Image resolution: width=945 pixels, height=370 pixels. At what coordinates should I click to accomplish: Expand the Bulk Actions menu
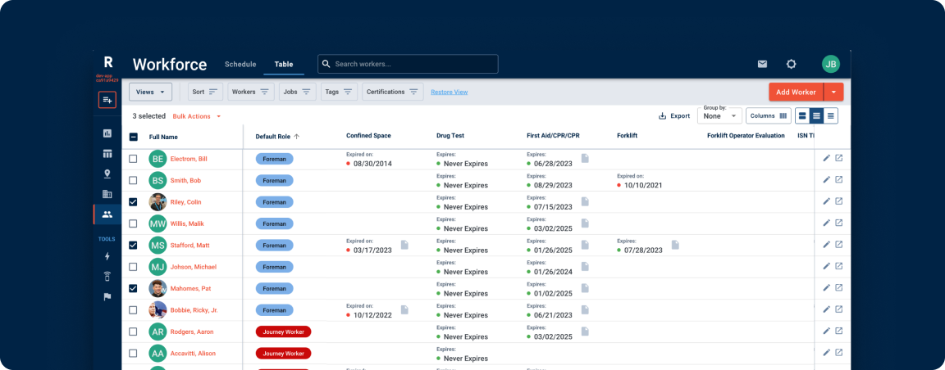(x=197, y=116)
